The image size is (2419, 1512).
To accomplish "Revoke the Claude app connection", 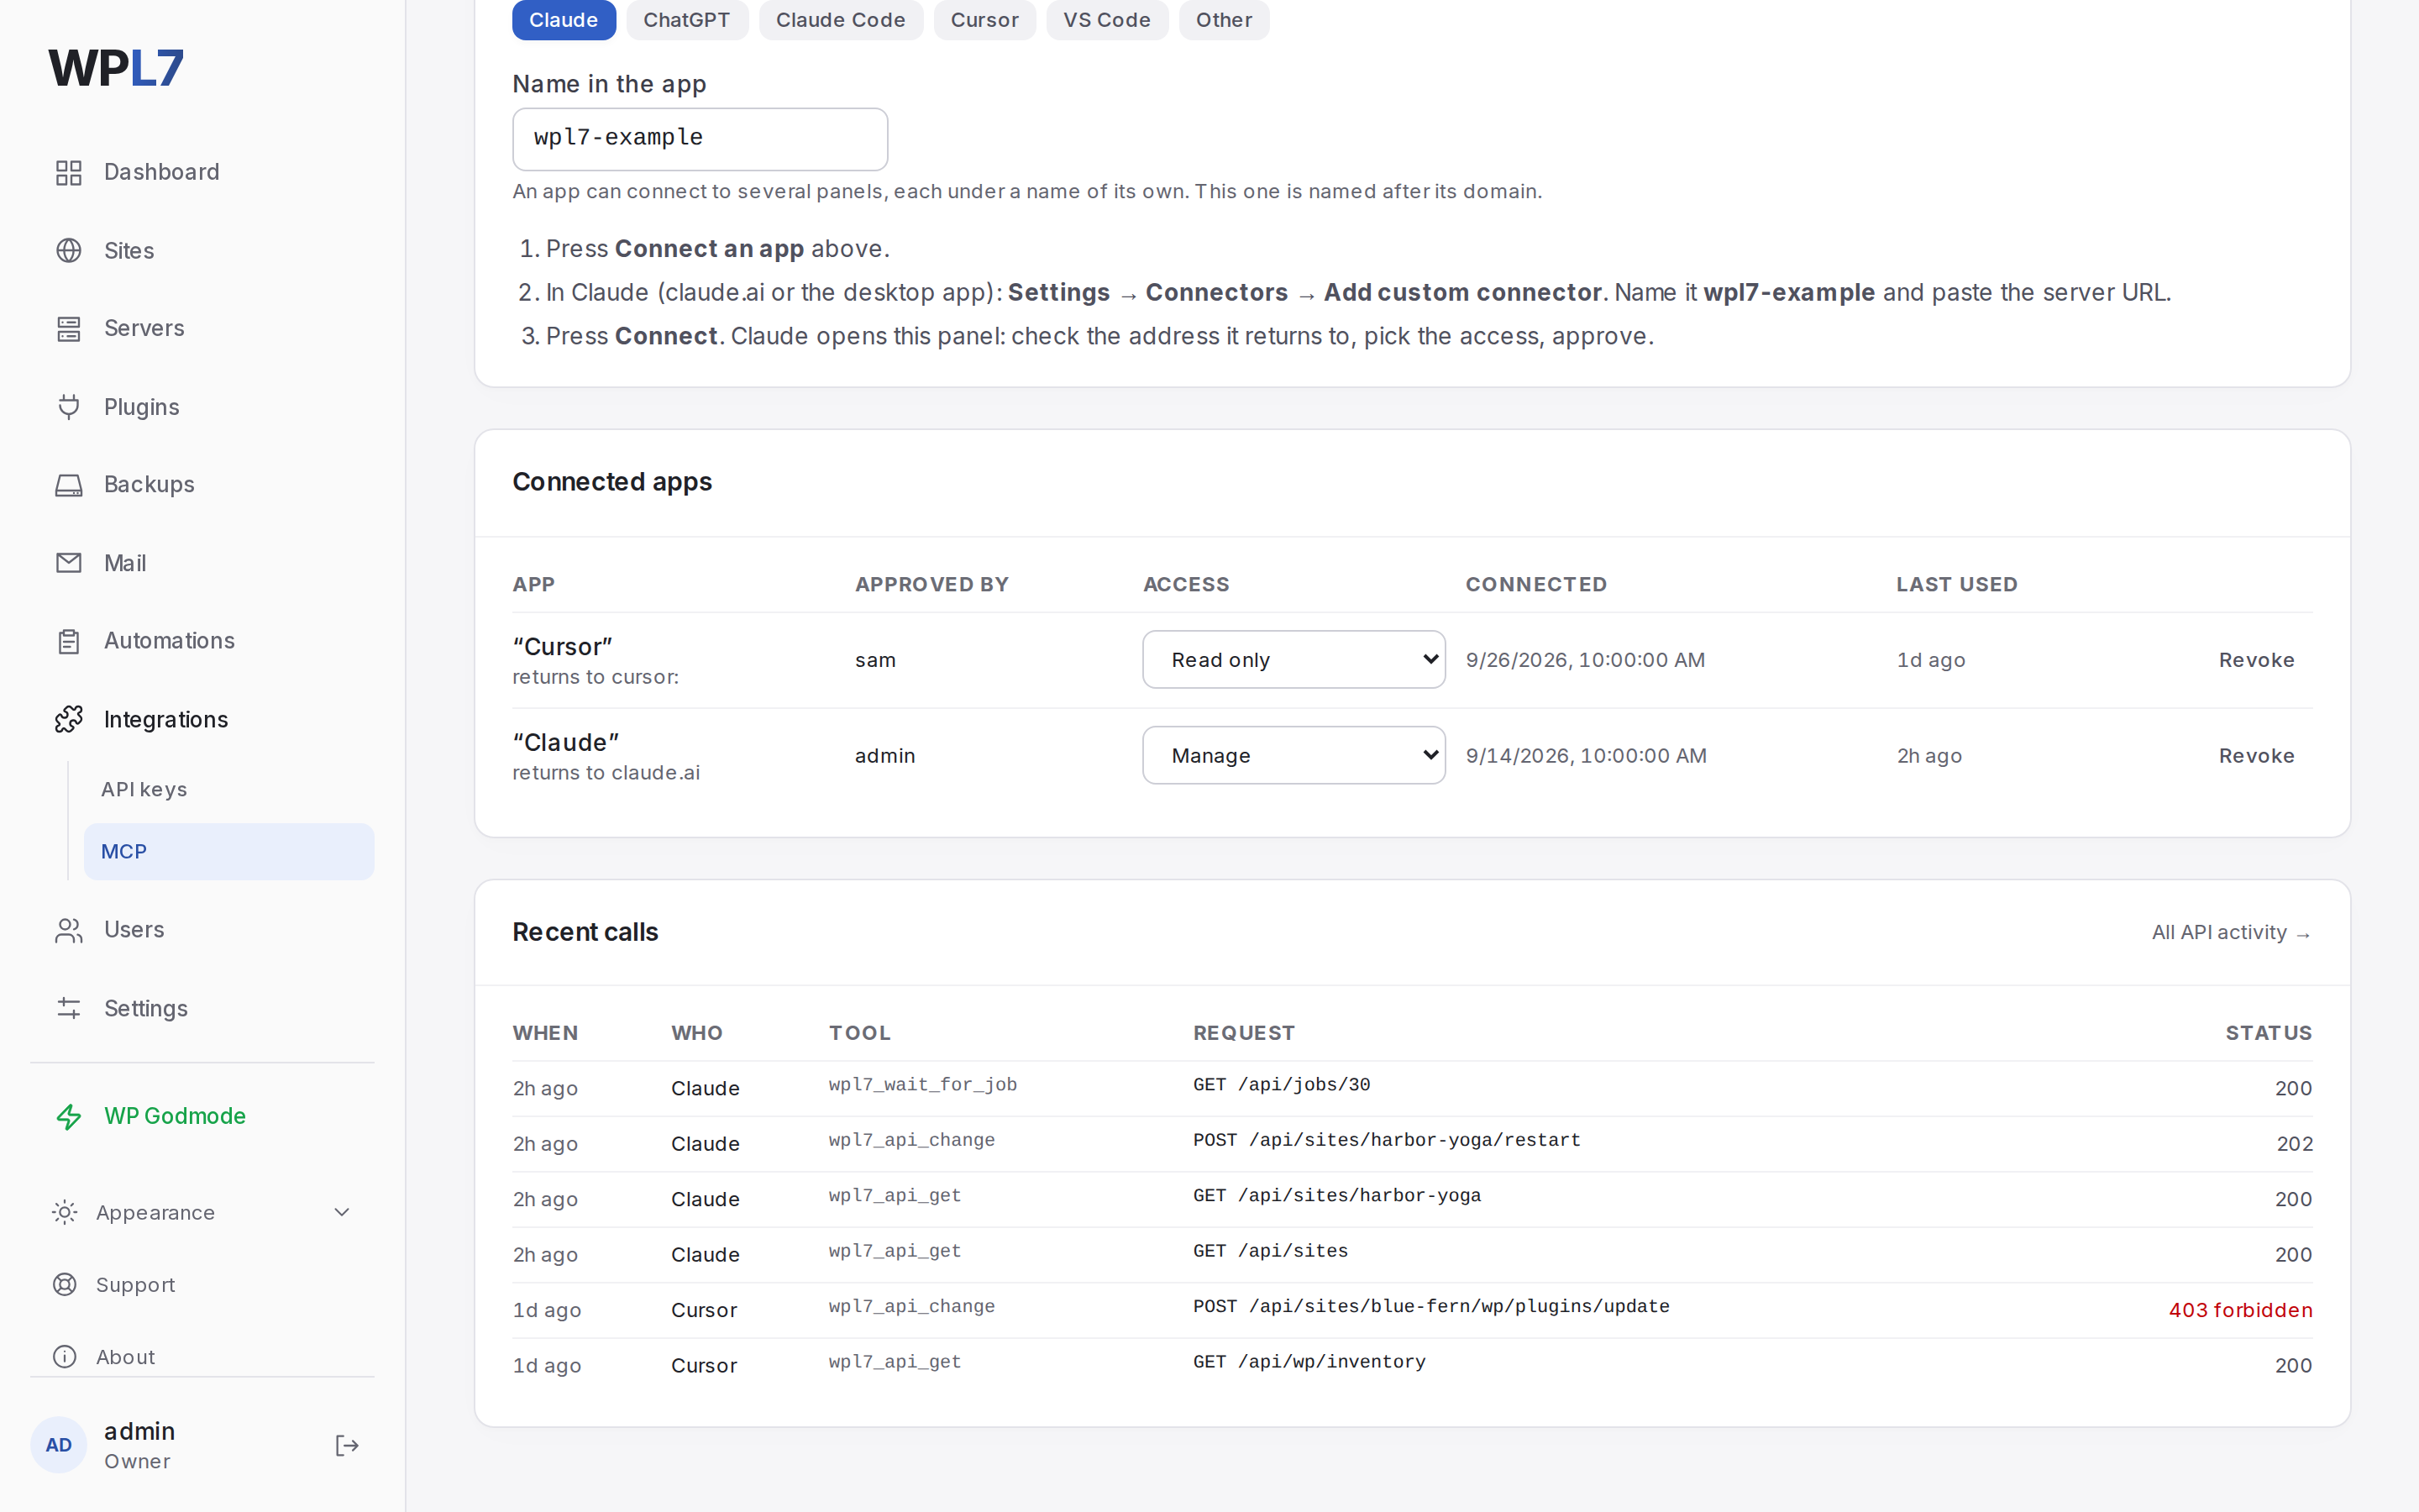I will 2256,756.
